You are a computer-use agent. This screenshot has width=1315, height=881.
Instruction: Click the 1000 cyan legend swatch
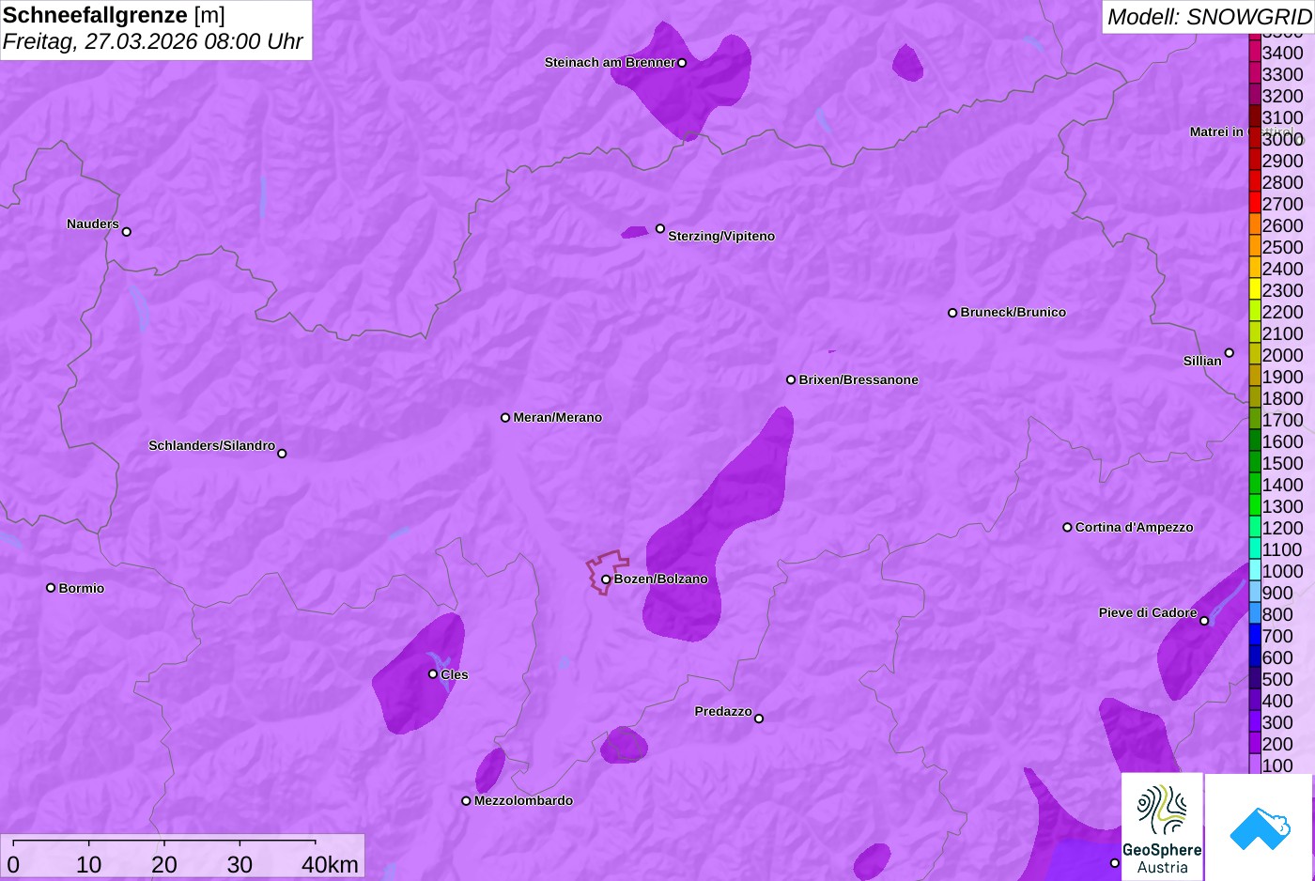tap(1255, 570)
